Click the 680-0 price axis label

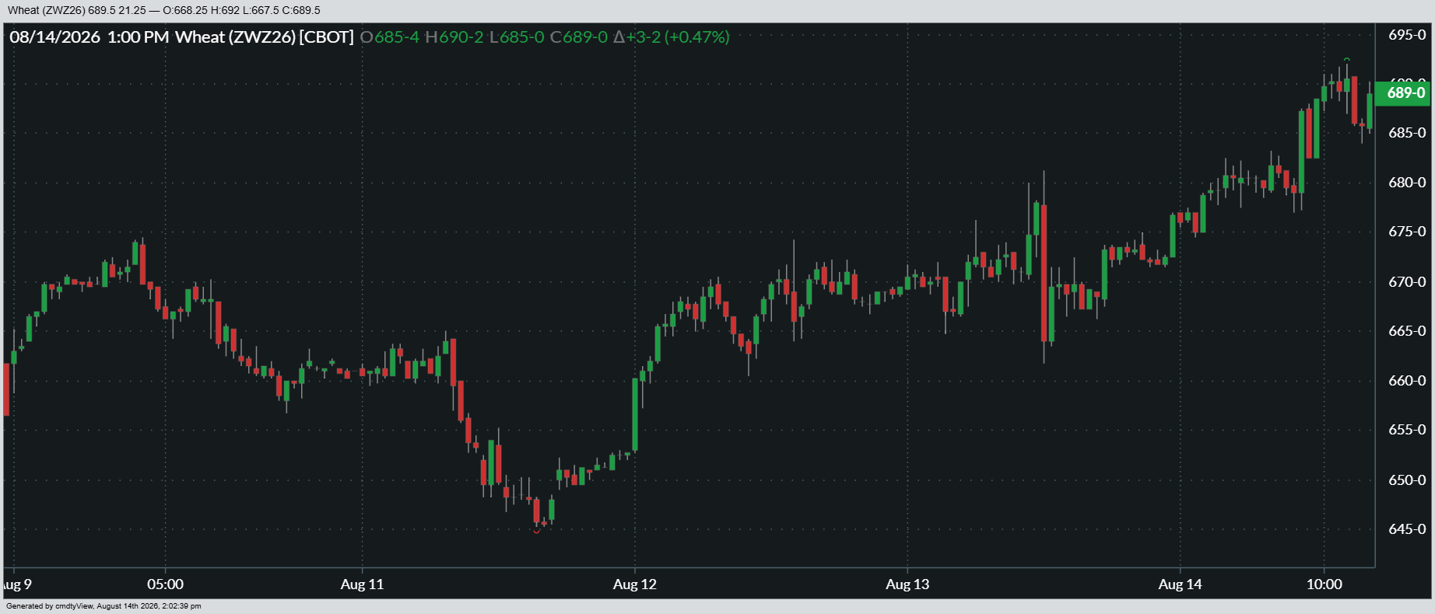[1407, 183]
